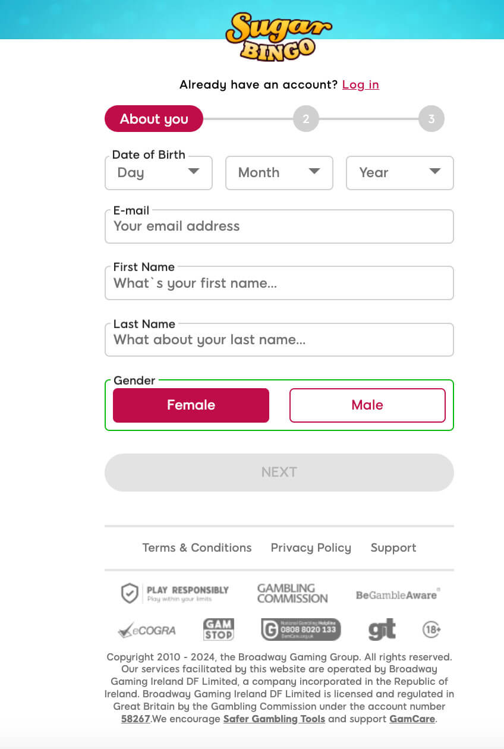The width and height of the screenshot is (504, 749).
Task: Expand the Month dropdown
Action: click(x=279, y=173)
